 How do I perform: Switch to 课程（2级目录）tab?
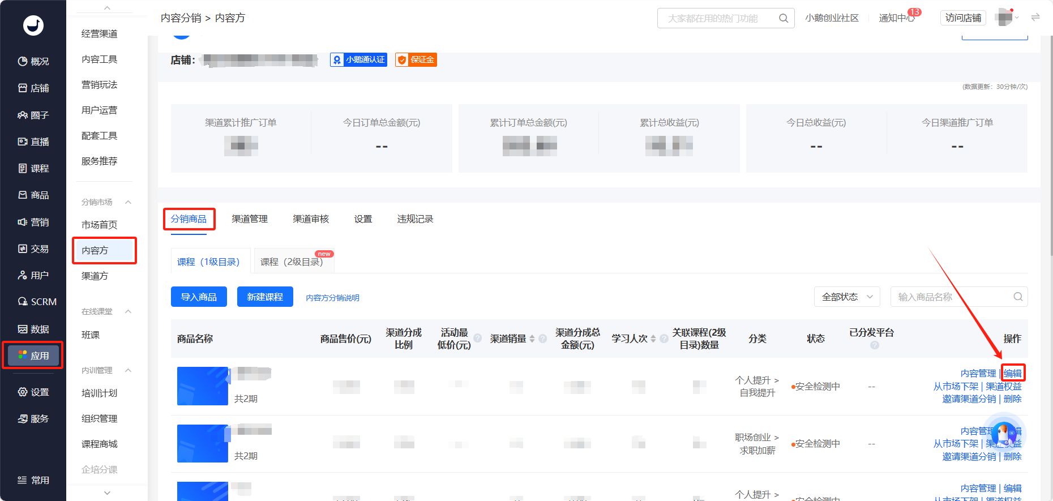pyautogui.click(x=292, y=262)
